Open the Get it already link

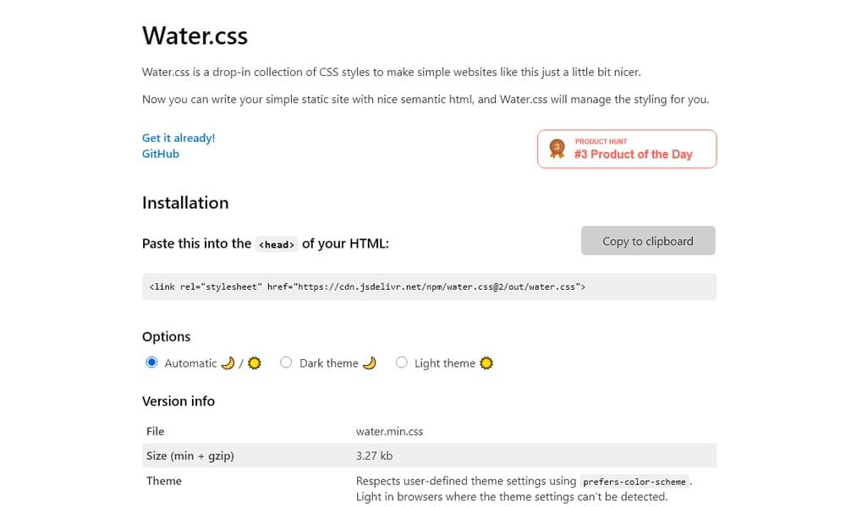tap(179, 138)
